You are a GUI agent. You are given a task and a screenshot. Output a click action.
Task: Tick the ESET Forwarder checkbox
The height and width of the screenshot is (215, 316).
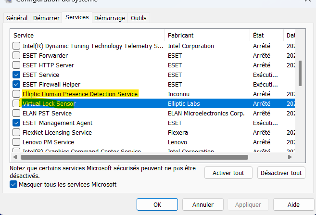tap(16, 55)
